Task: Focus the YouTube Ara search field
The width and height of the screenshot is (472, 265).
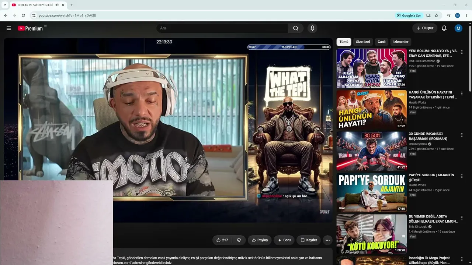Action: tap(222, 28)
